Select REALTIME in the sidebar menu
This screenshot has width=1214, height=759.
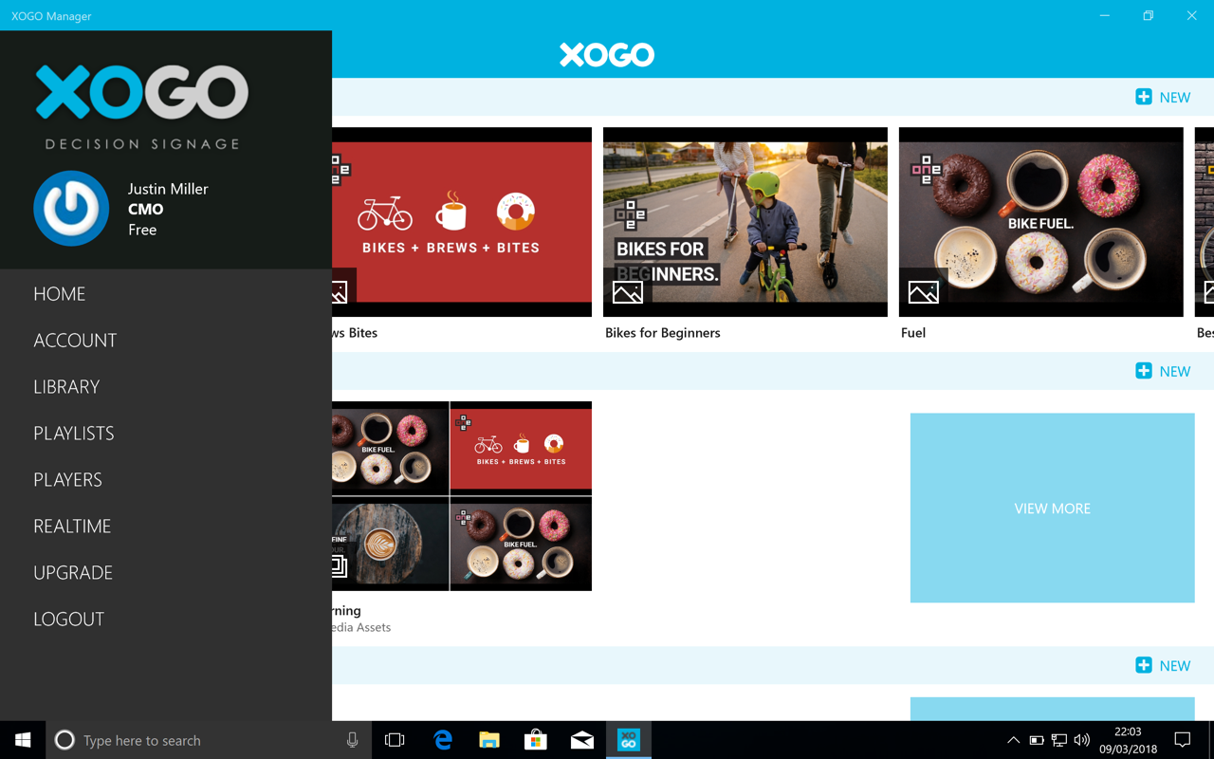[x=72, y=527]
